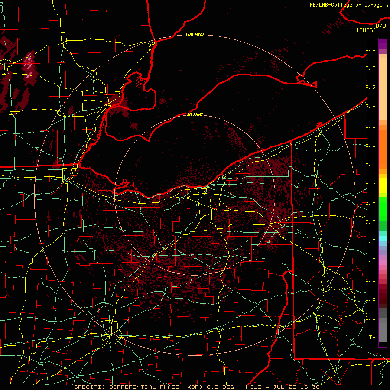The image size is (390, 390).
Task: Click the [PHAS] unit label
Action: pos(366,30)
